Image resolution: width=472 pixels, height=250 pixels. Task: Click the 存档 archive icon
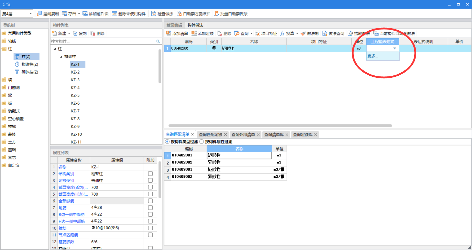64,14
